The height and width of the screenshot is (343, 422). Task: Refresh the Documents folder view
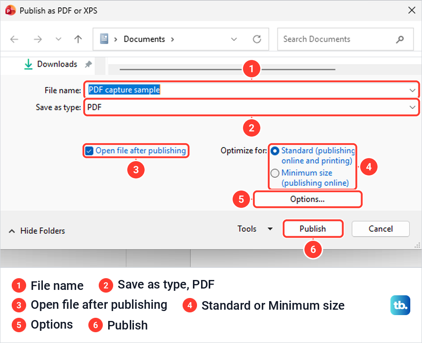click(257, 39)
